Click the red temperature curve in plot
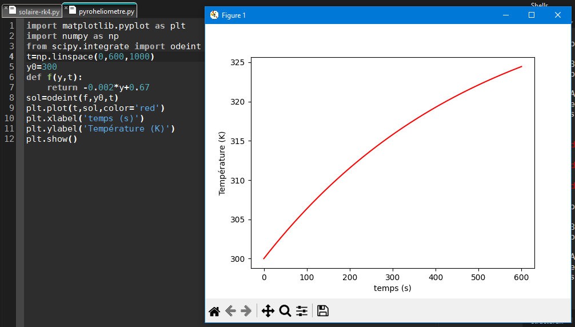The image size is (575, 327). click(393, 135)
